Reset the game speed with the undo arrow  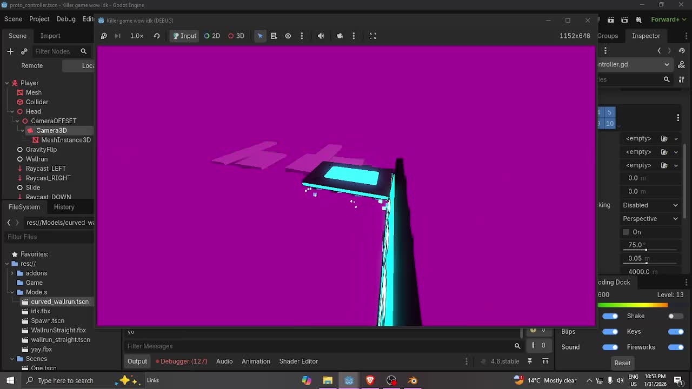(x=157, y=36)
